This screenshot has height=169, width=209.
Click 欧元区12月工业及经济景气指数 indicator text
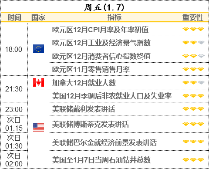click(101, 43)
